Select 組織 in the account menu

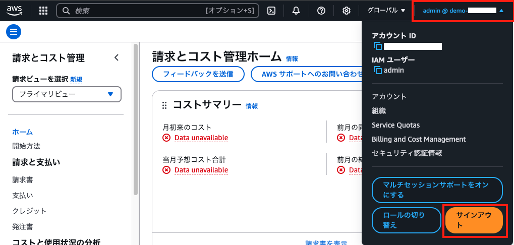tap(379, 111)
